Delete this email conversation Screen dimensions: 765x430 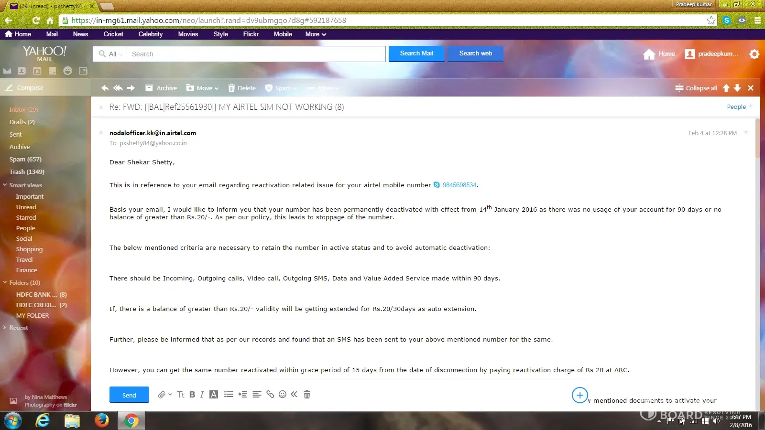[242, 88]
